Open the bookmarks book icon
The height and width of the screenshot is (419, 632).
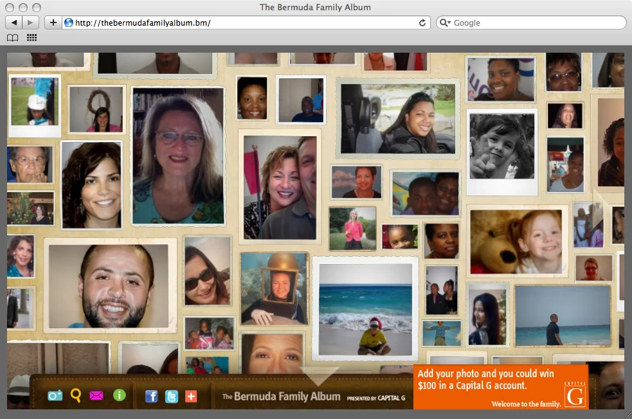tap(12, 38)
